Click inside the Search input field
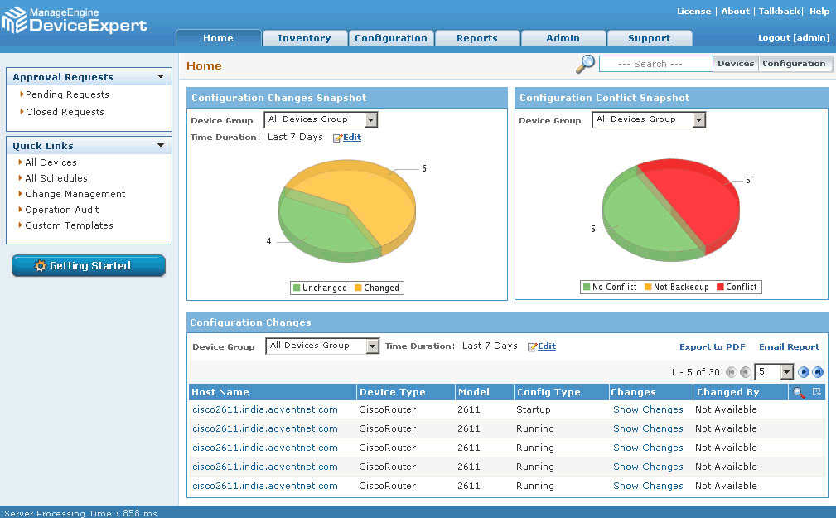836x518 pixels. pyautogui.click(x=655, y=64)
